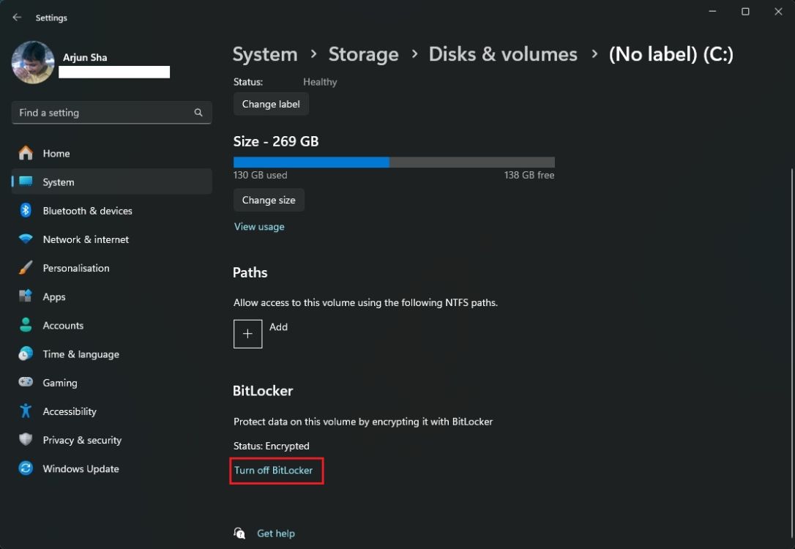Viewport: 795px width, 549px height.
Task: Open Gaming settings
Action: pos(60,382)
